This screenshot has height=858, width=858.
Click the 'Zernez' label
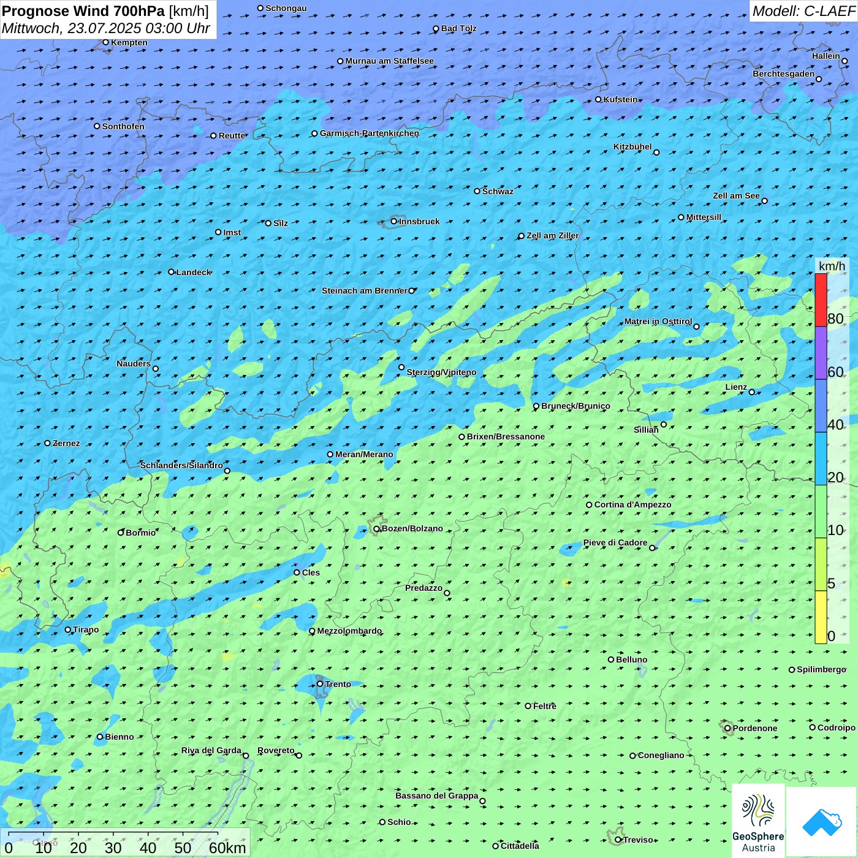(66, 443)
